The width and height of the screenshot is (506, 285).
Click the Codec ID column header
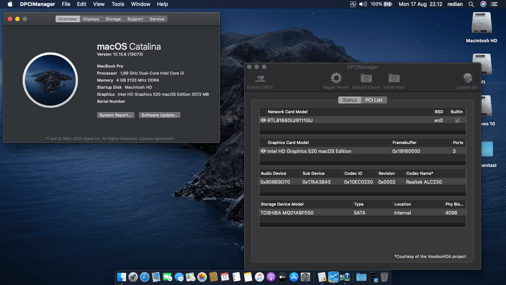point(353,173)
